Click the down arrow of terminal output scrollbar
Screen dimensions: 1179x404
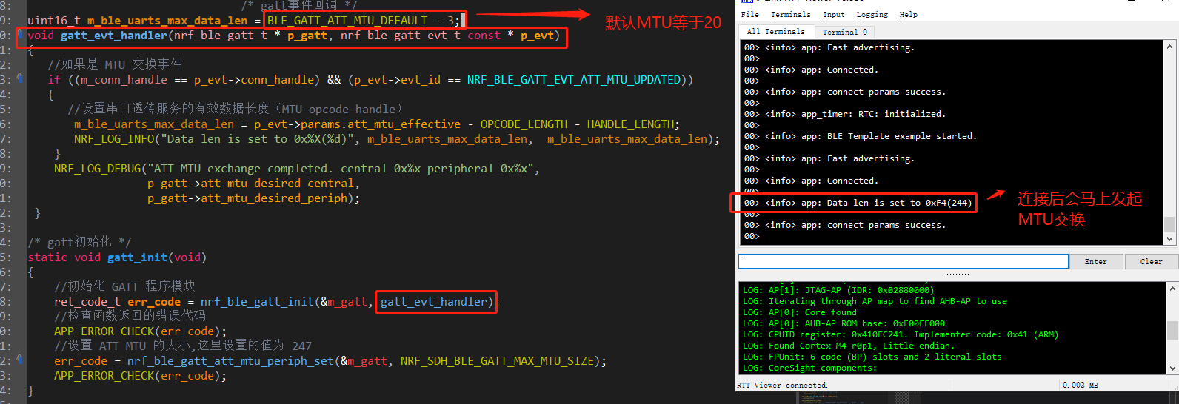[x=1170, y=238]
